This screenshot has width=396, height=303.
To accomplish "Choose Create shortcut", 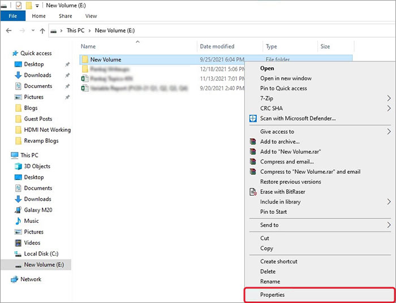I will coord(278,261).
